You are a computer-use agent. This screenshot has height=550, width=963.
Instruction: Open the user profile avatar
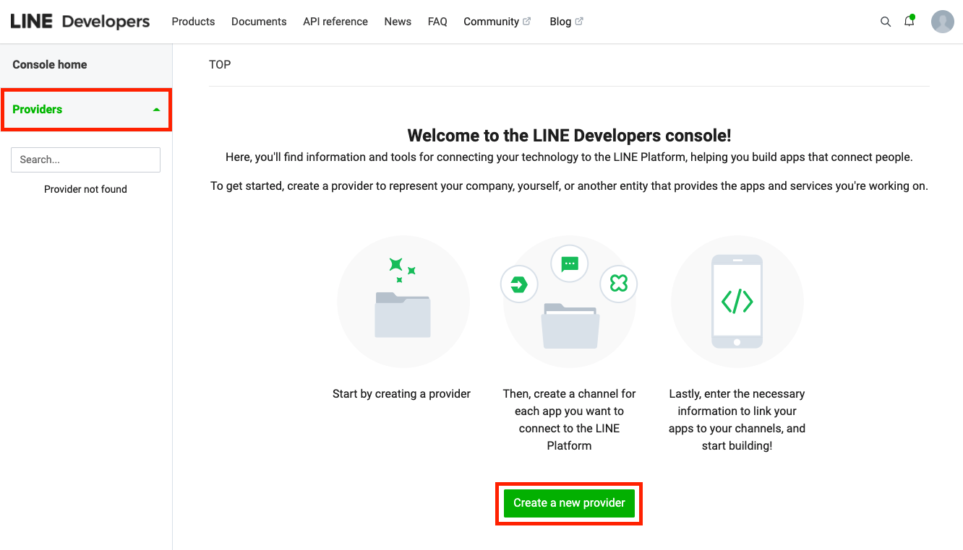click(x=943, y=22)
